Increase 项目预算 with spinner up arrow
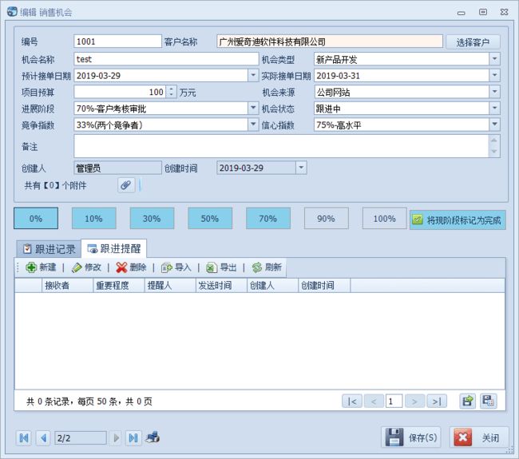This screenshot has height=459, width=519. [x=171, y=89]
